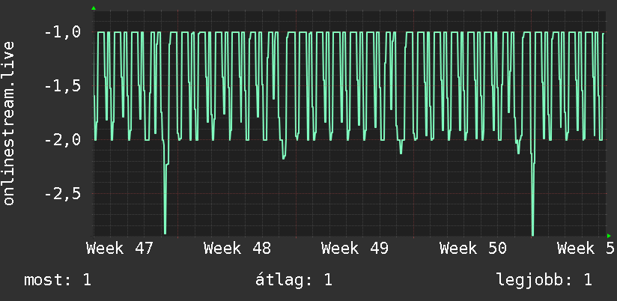Click the Week 48 axis label
The image size is (617, 301).
237,249
